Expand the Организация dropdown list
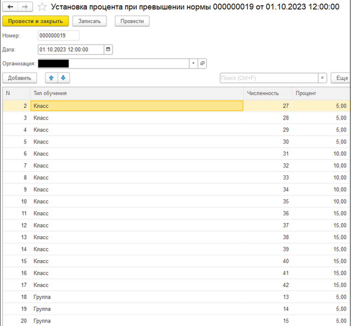 (193, 64)
